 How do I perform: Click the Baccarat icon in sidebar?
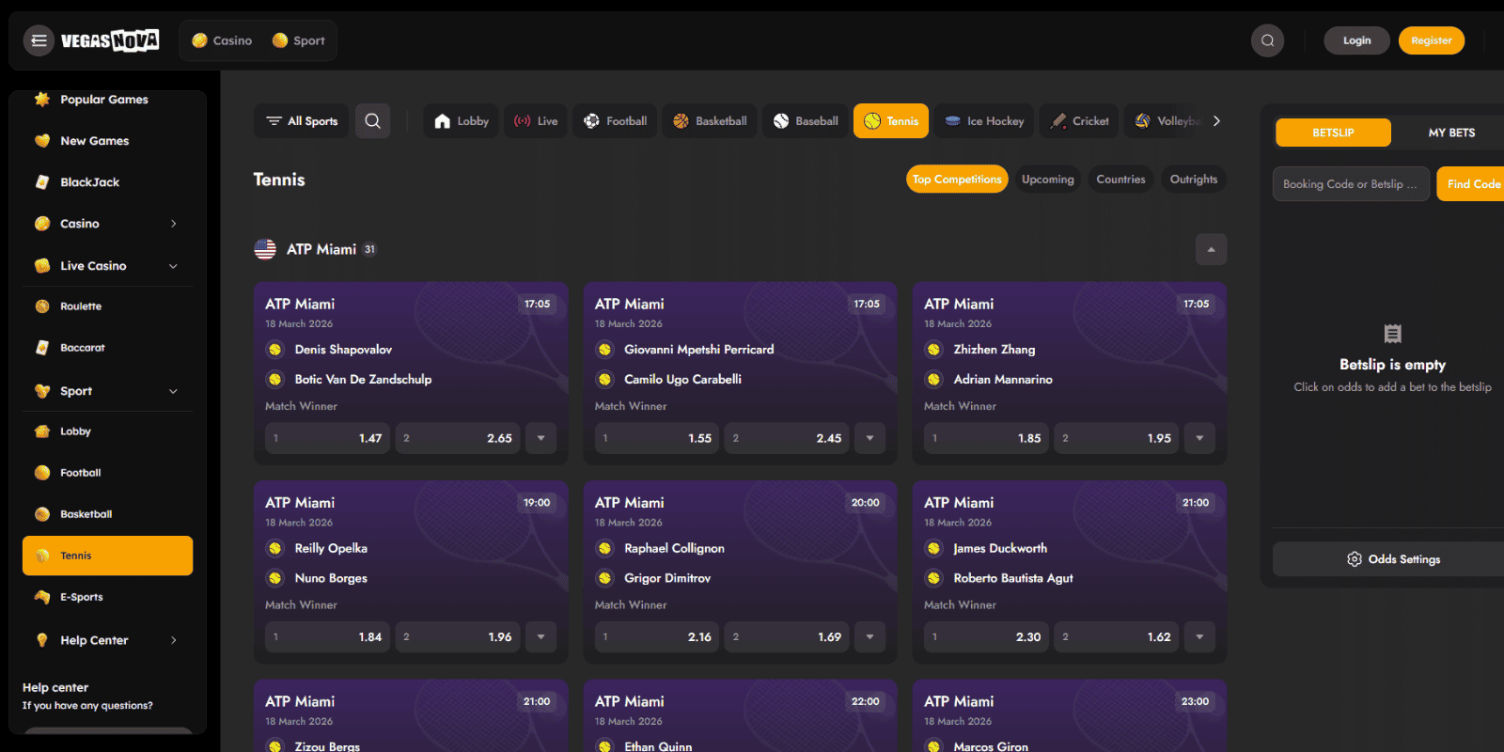point(42,348)
